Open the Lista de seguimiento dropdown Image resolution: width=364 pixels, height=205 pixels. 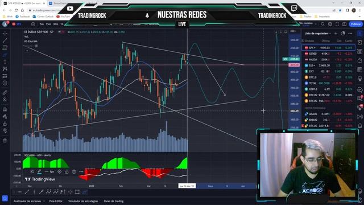pyautogui.click(x=317, y=34)
